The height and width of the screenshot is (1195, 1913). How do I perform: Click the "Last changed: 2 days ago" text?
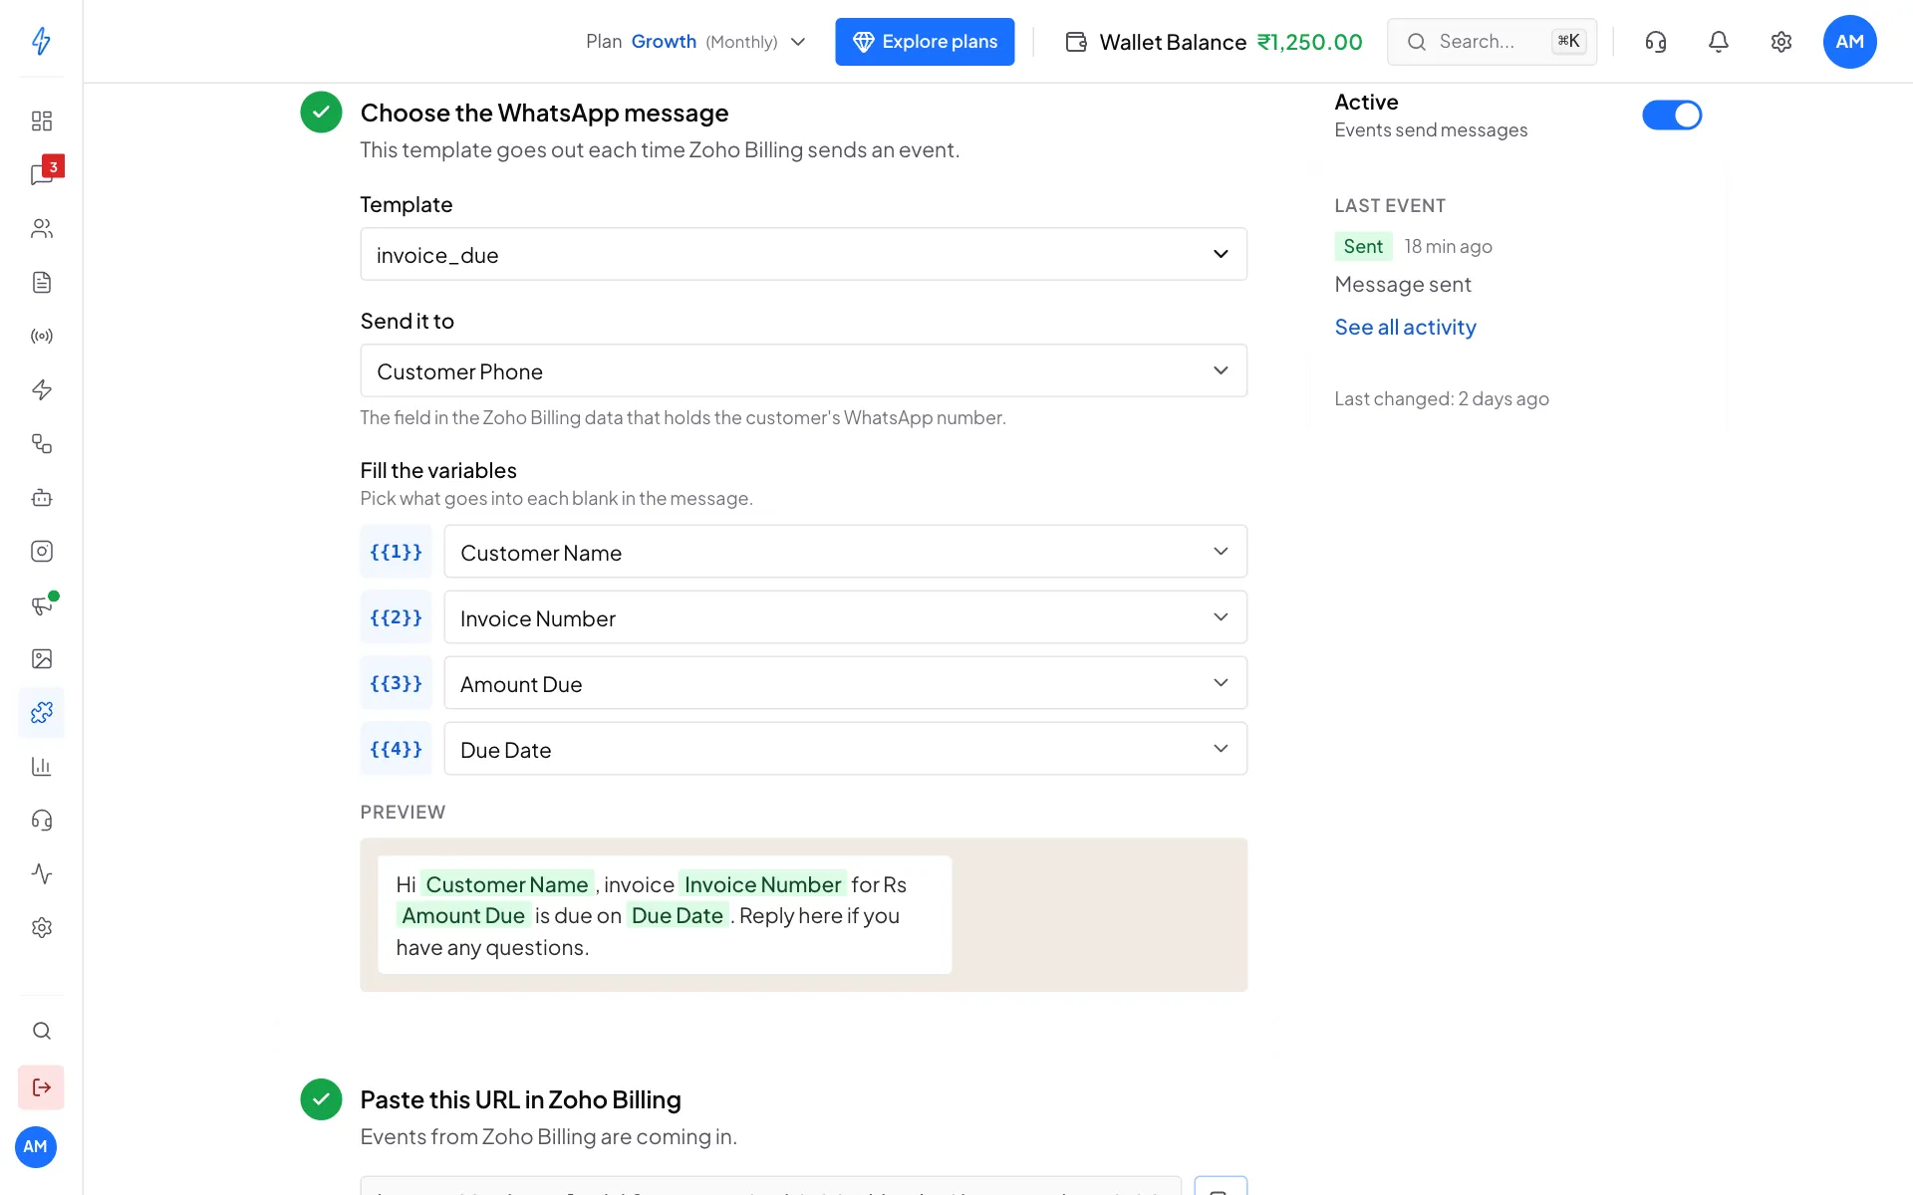[x=1441, y=398]
